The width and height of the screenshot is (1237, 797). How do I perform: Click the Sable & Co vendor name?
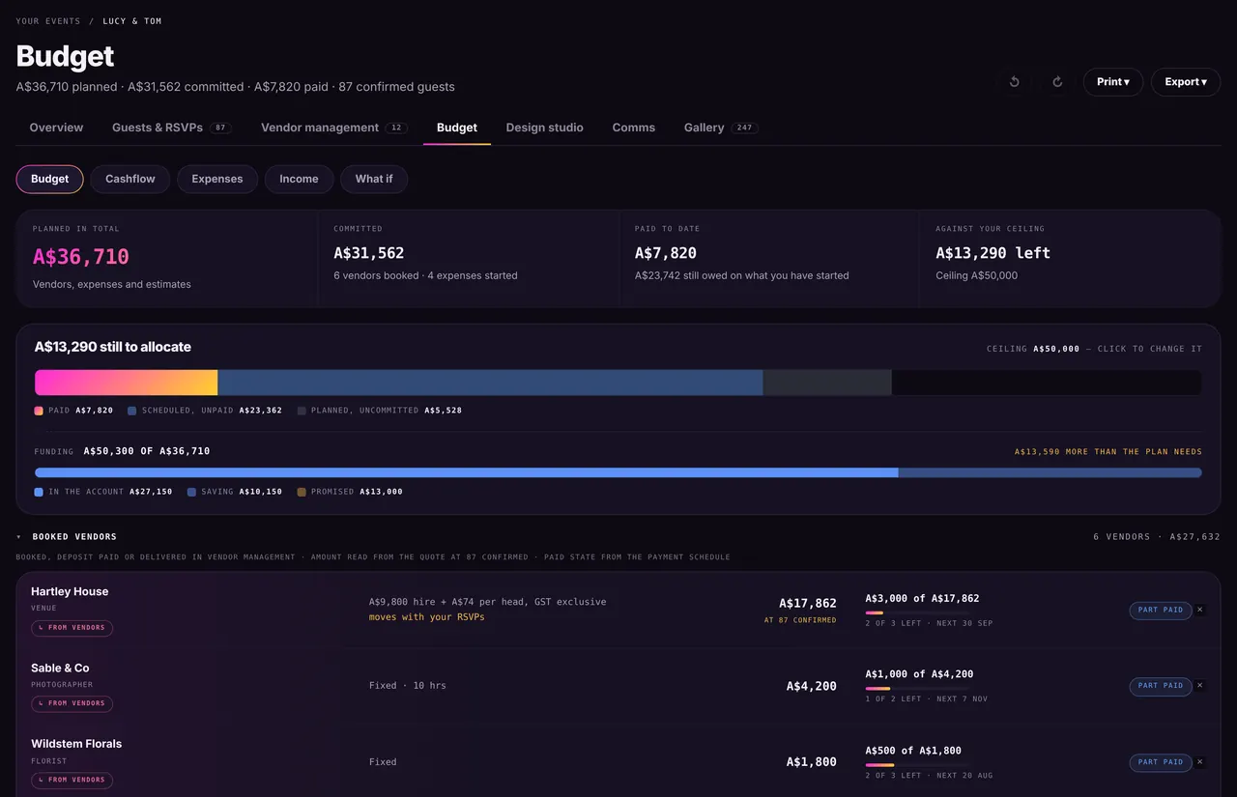60,668
